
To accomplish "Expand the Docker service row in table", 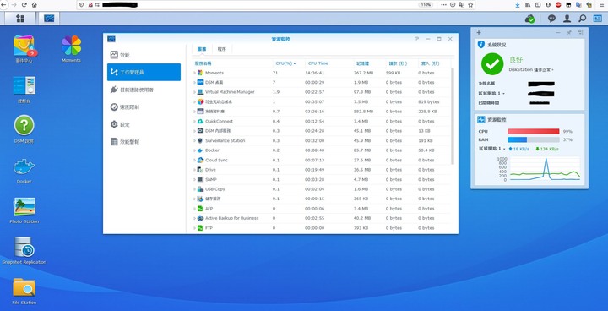I will 195,150.
